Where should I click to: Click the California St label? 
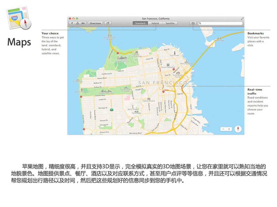107,74
